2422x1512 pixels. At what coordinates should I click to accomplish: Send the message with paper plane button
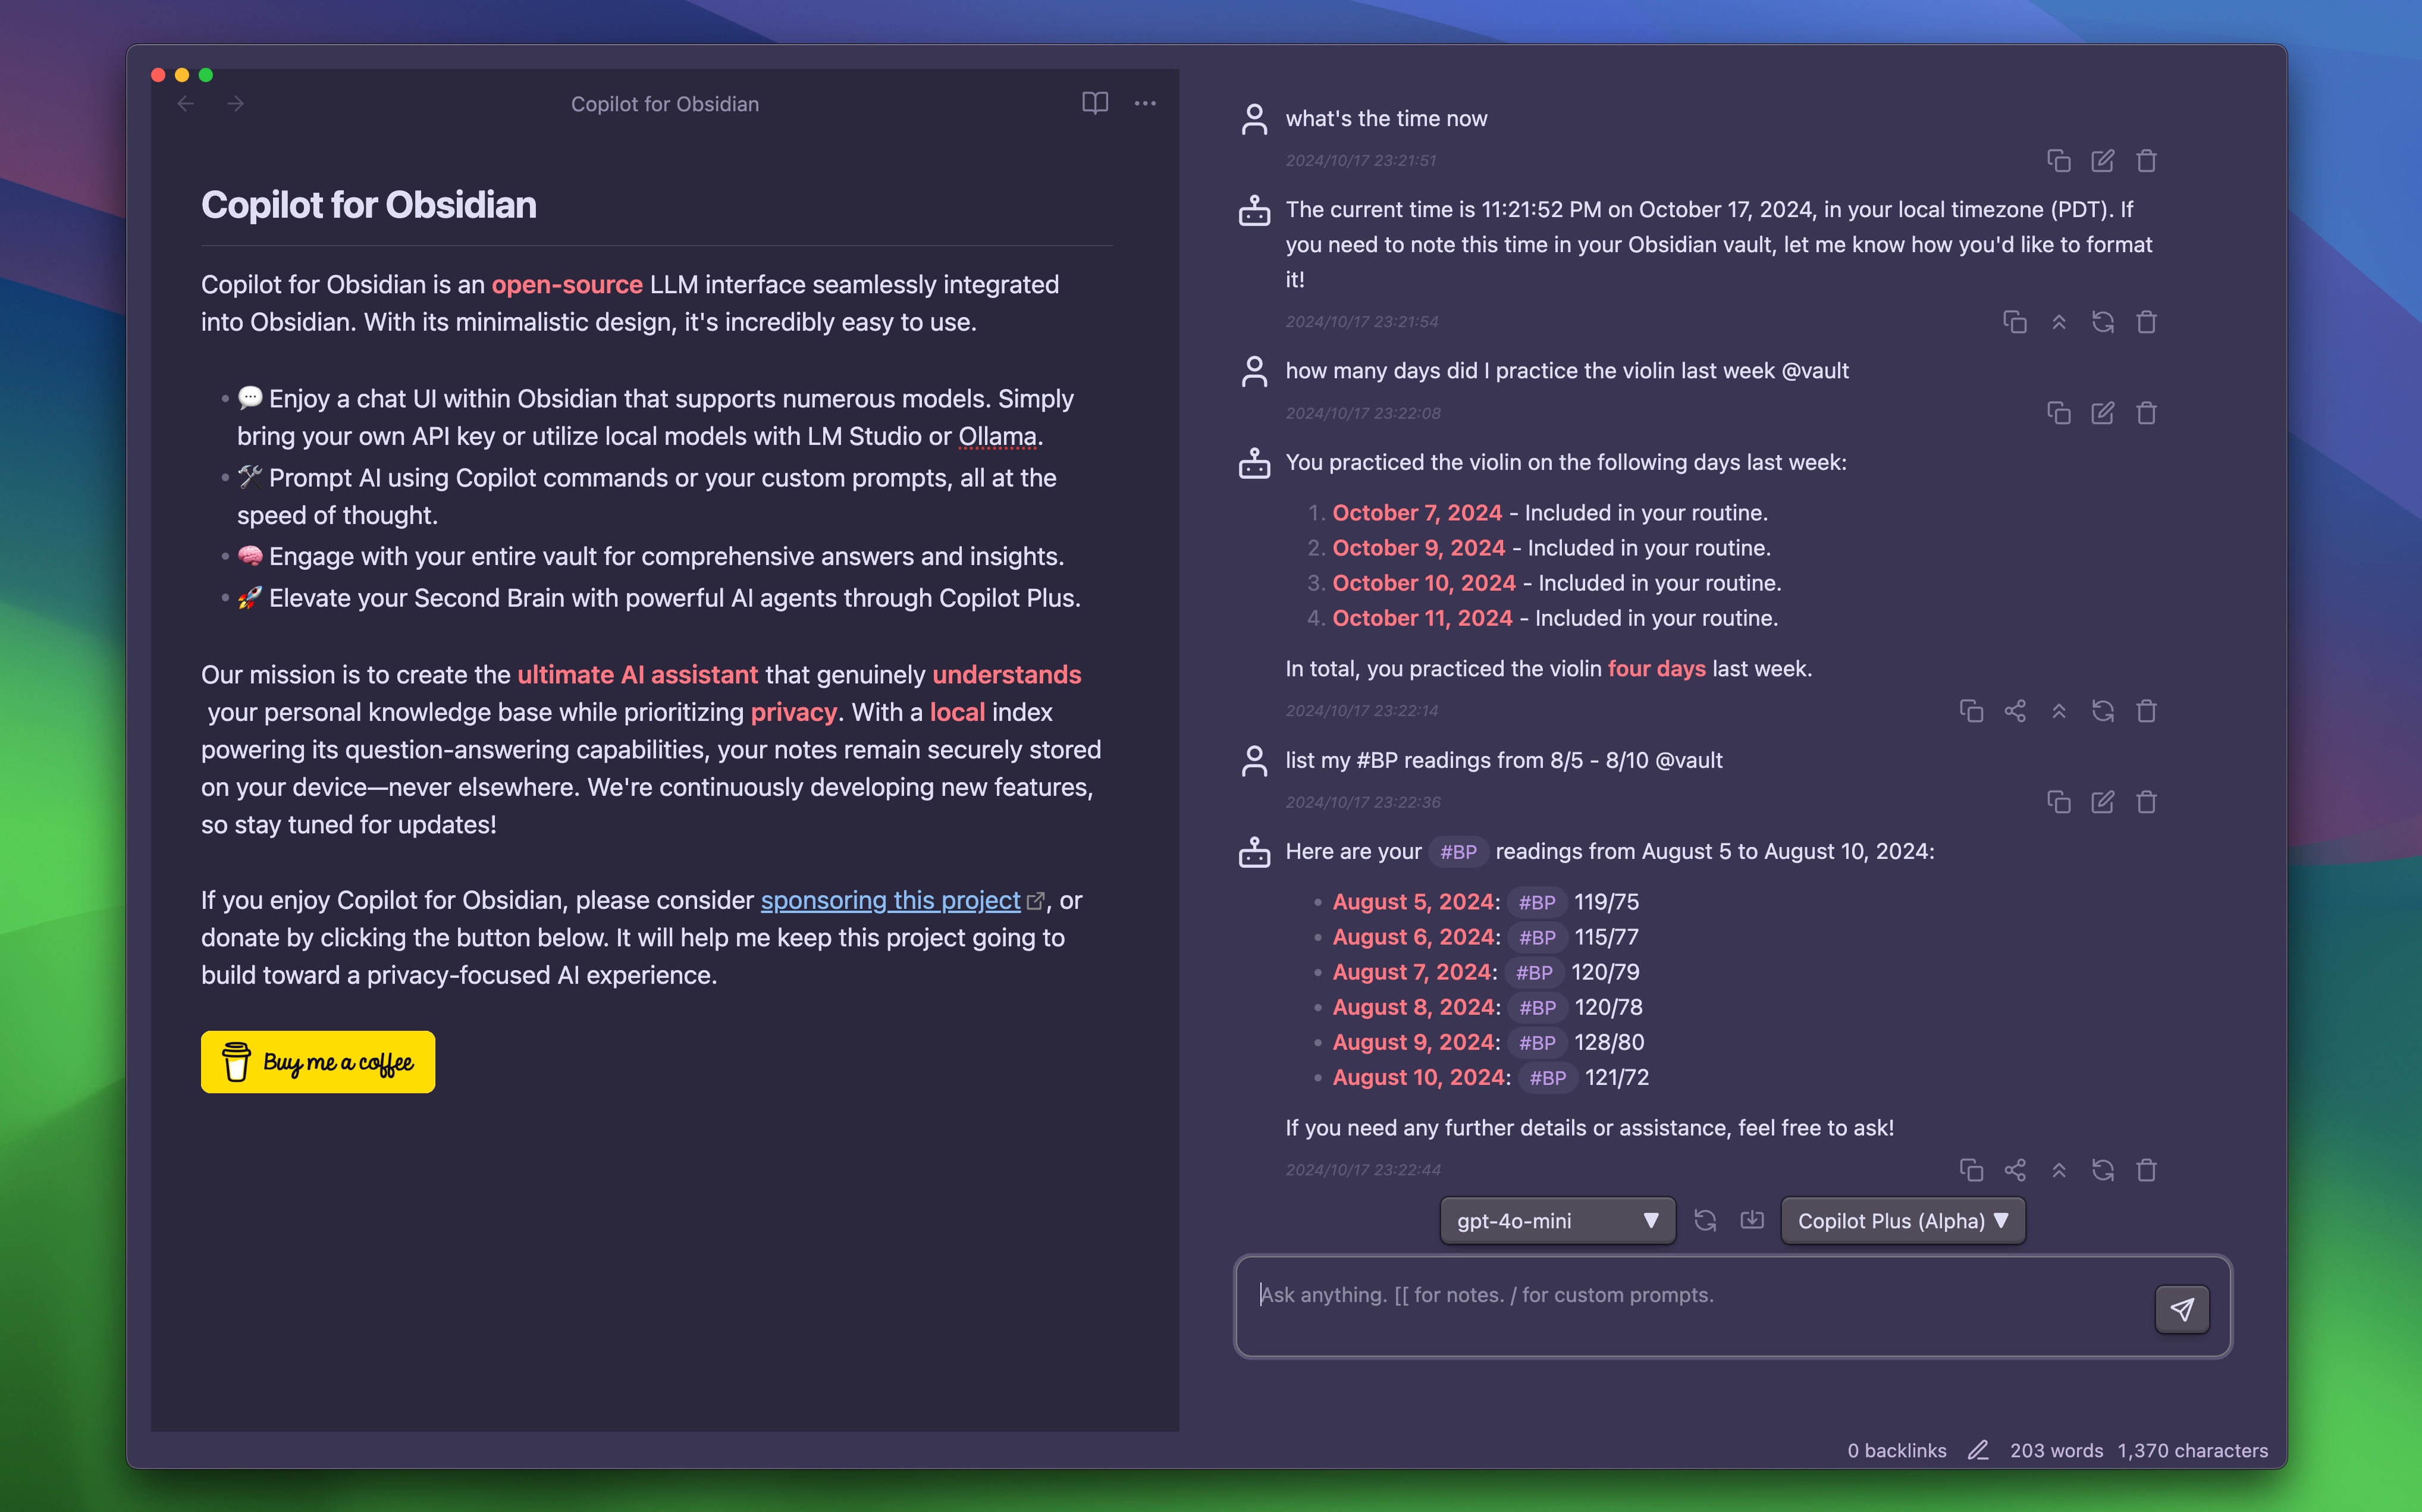click(x=2181, y=1309)
